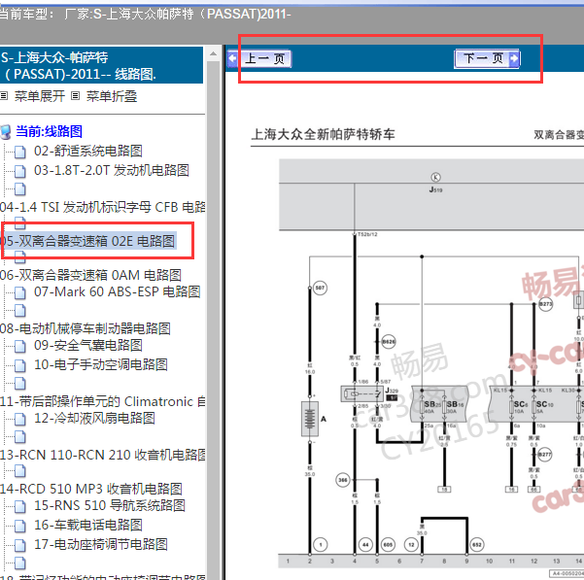The width and height of the screenshot is (584, 580).
Task: Open 15-RNS 510 导航系统路图
Action: pyautogui.click(x=110, y=505)
